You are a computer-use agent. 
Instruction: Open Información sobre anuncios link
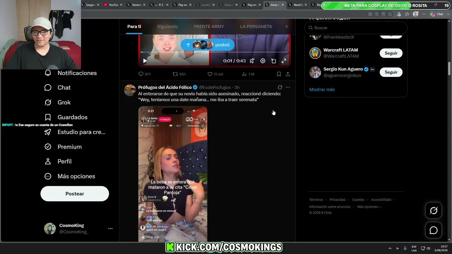coord(330,207)
